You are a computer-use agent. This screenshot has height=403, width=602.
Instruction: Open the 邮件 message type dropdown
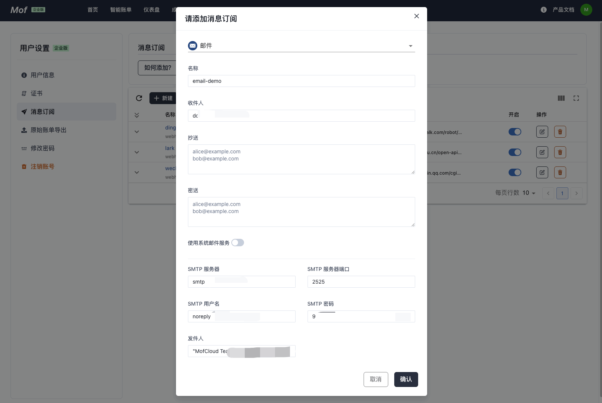301,46
